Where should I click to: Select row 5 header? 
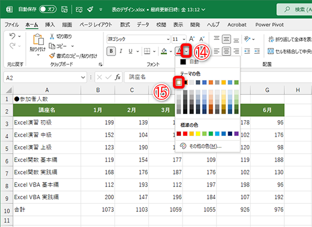coord(7,148)
